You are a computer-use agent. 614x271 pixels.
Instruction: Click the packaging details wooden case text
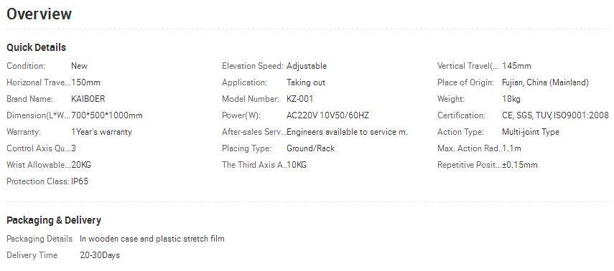pos(152,239)
